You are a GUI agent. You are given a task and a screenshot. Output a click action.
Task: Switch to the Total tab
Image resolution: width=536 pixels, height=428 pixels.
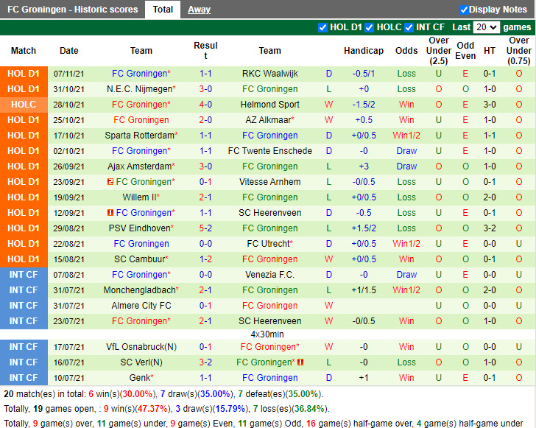coord(163,10)
